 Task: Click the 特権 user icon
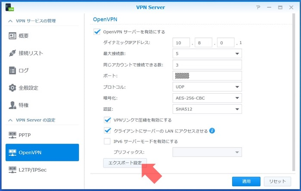pyautogui.click(x=12, y=105)
